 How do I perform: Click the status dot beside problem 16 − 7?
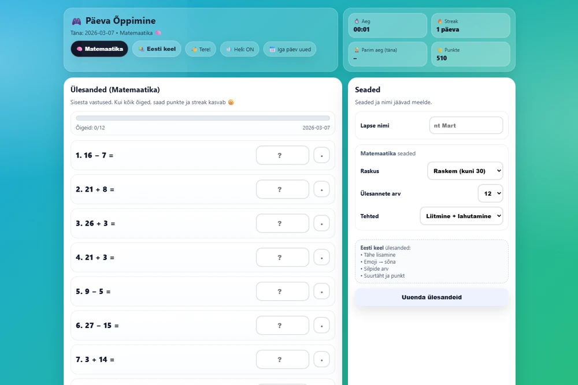pyautogui.click(x=321, y=155)
